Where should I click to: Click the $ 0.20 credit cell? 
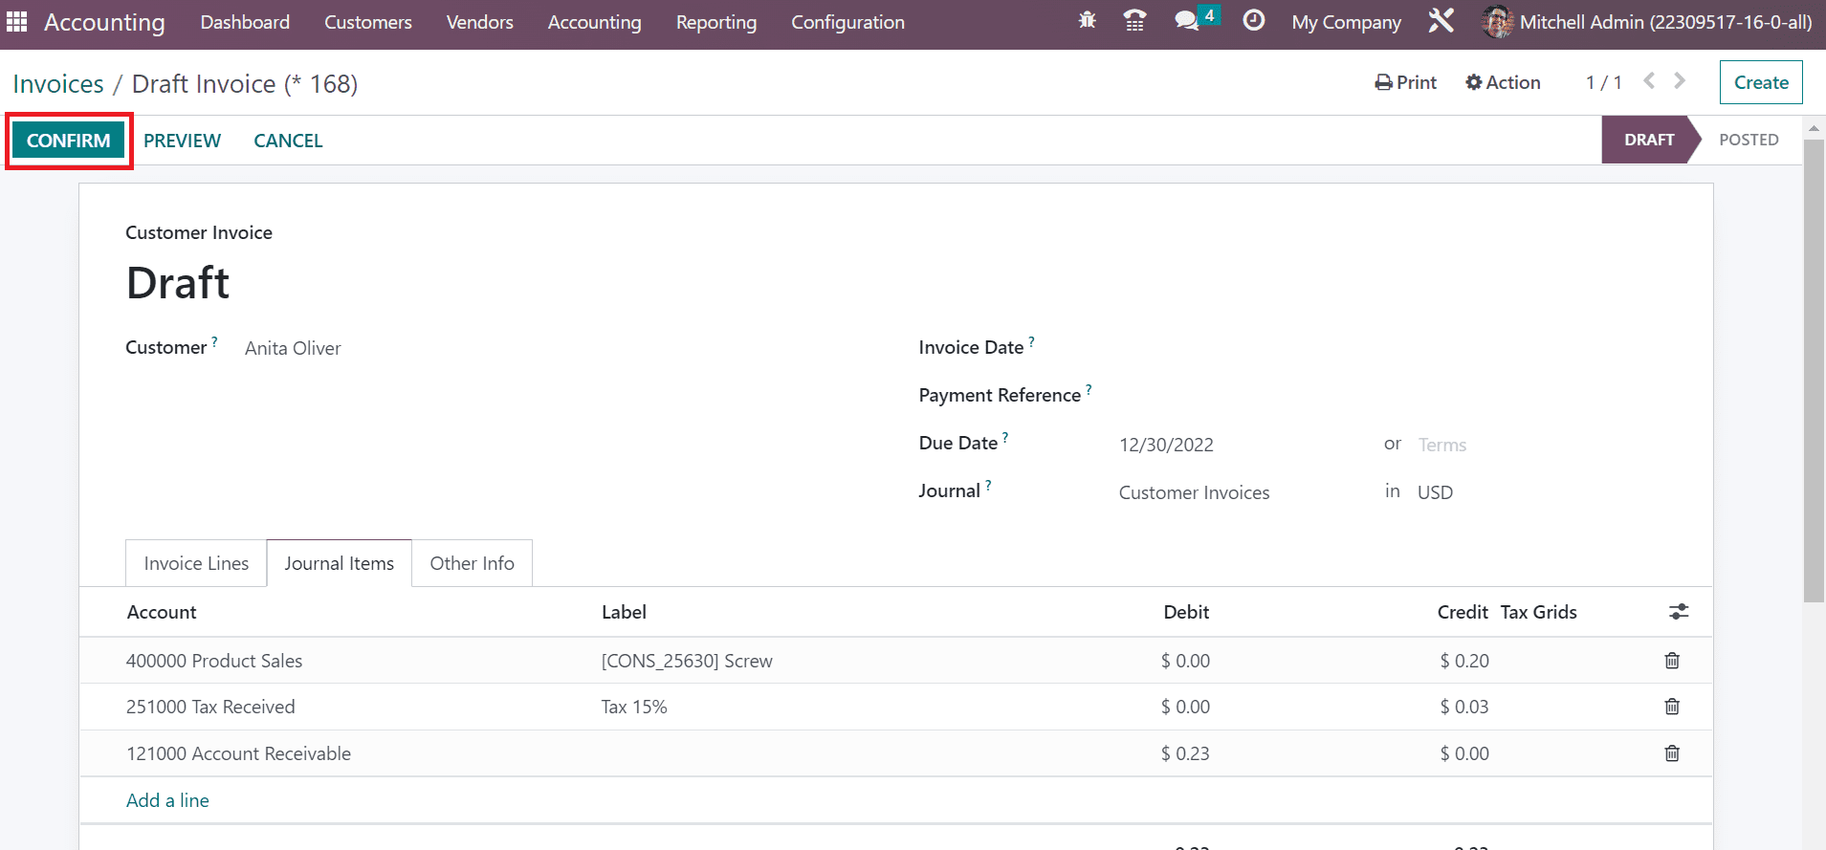(1464, 661)
